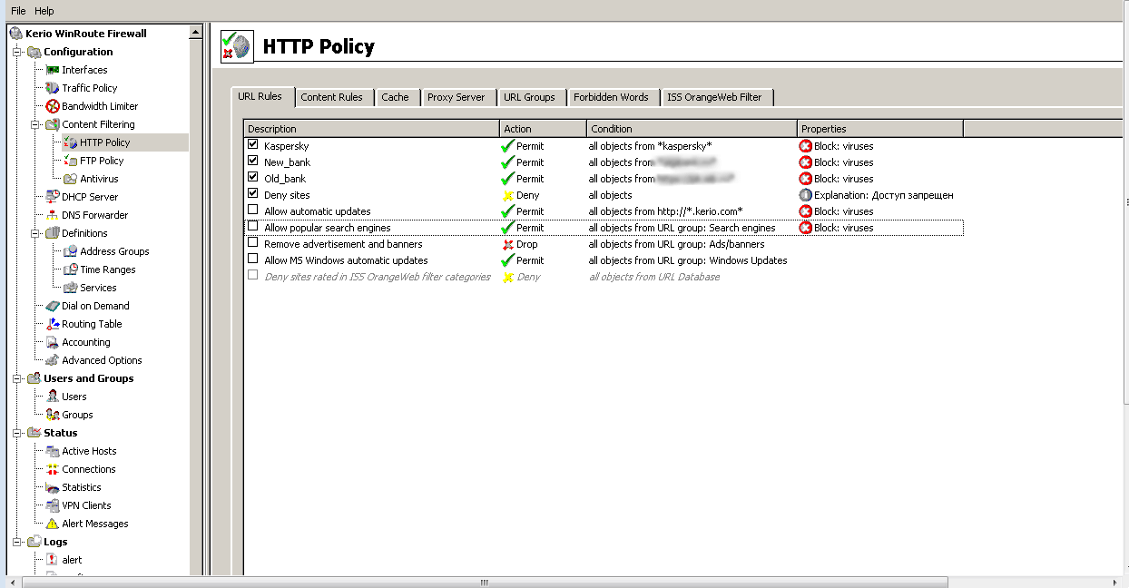
Task: Uncheck the Deny sites rule checkbox
Action: [x=253, y=194]
